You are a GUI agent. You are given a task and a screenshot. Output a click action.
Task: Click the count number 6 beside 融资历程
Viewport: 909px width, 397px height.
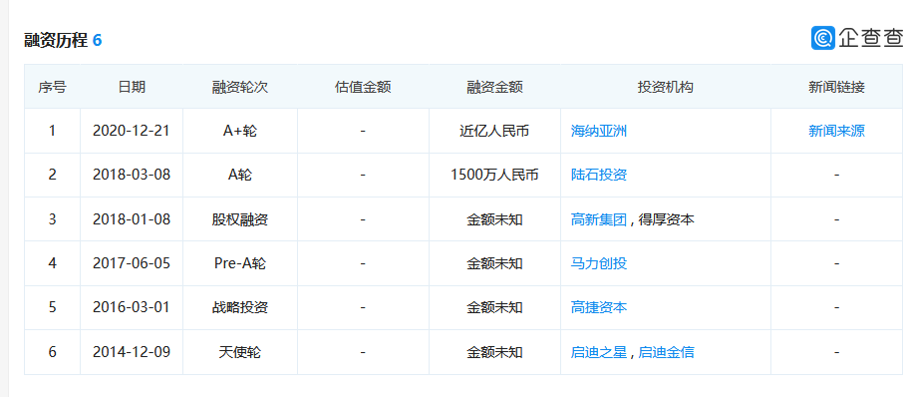click(97, 40)
